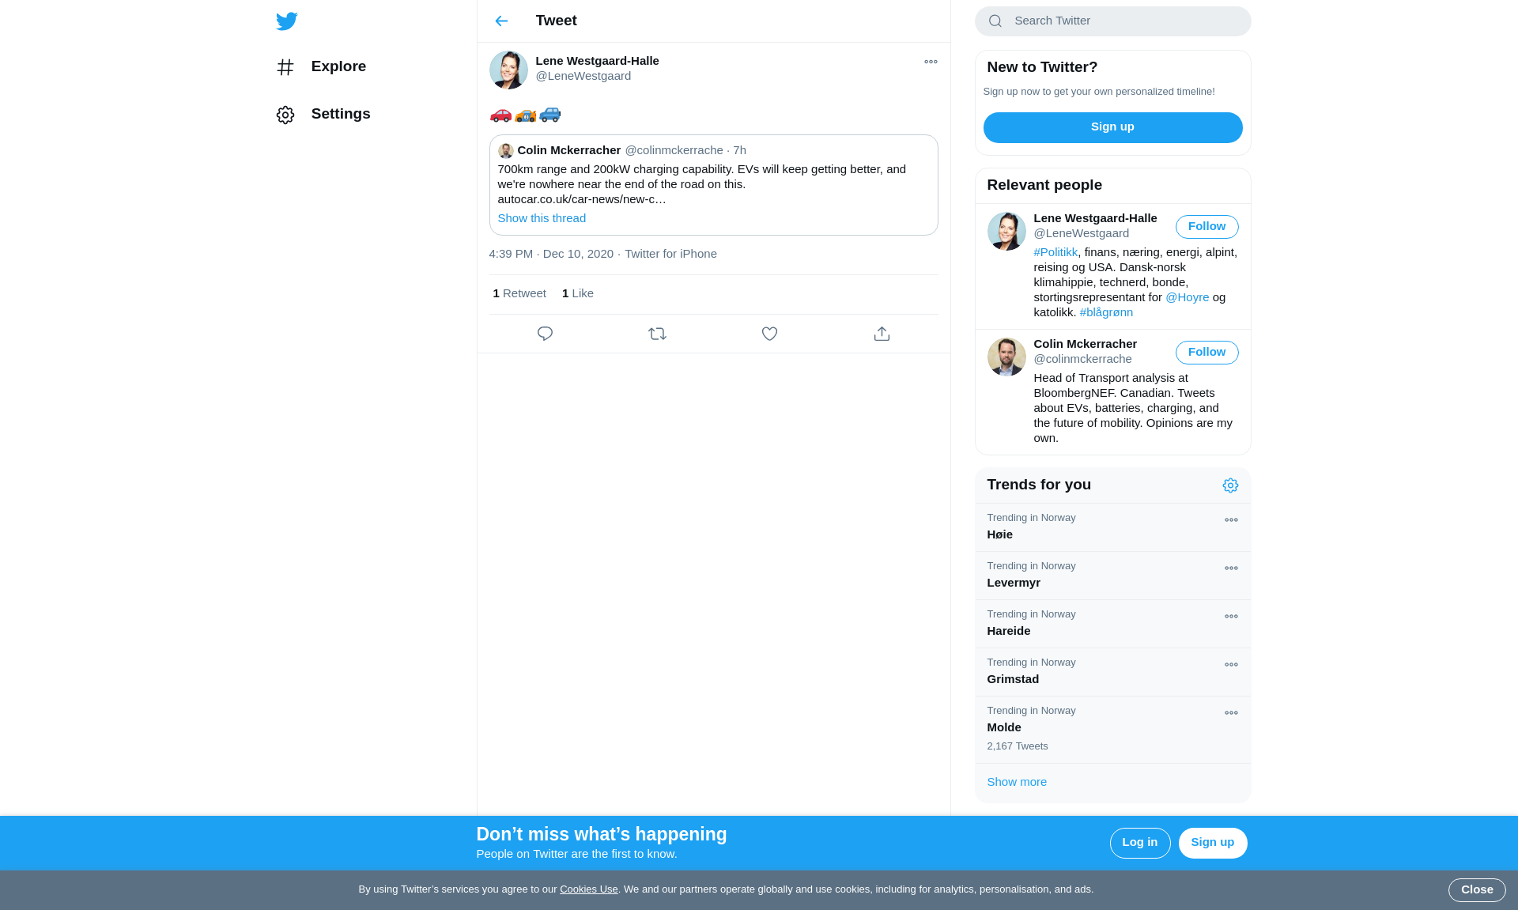This screenshot has width=1518, height=910.
Task: Open more options for Molde trend
Action: pyautogui.click(x=1231, y=713)
